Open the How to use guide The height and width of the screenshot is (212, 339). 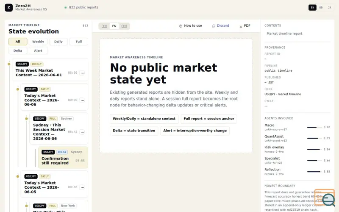(190, 26)
